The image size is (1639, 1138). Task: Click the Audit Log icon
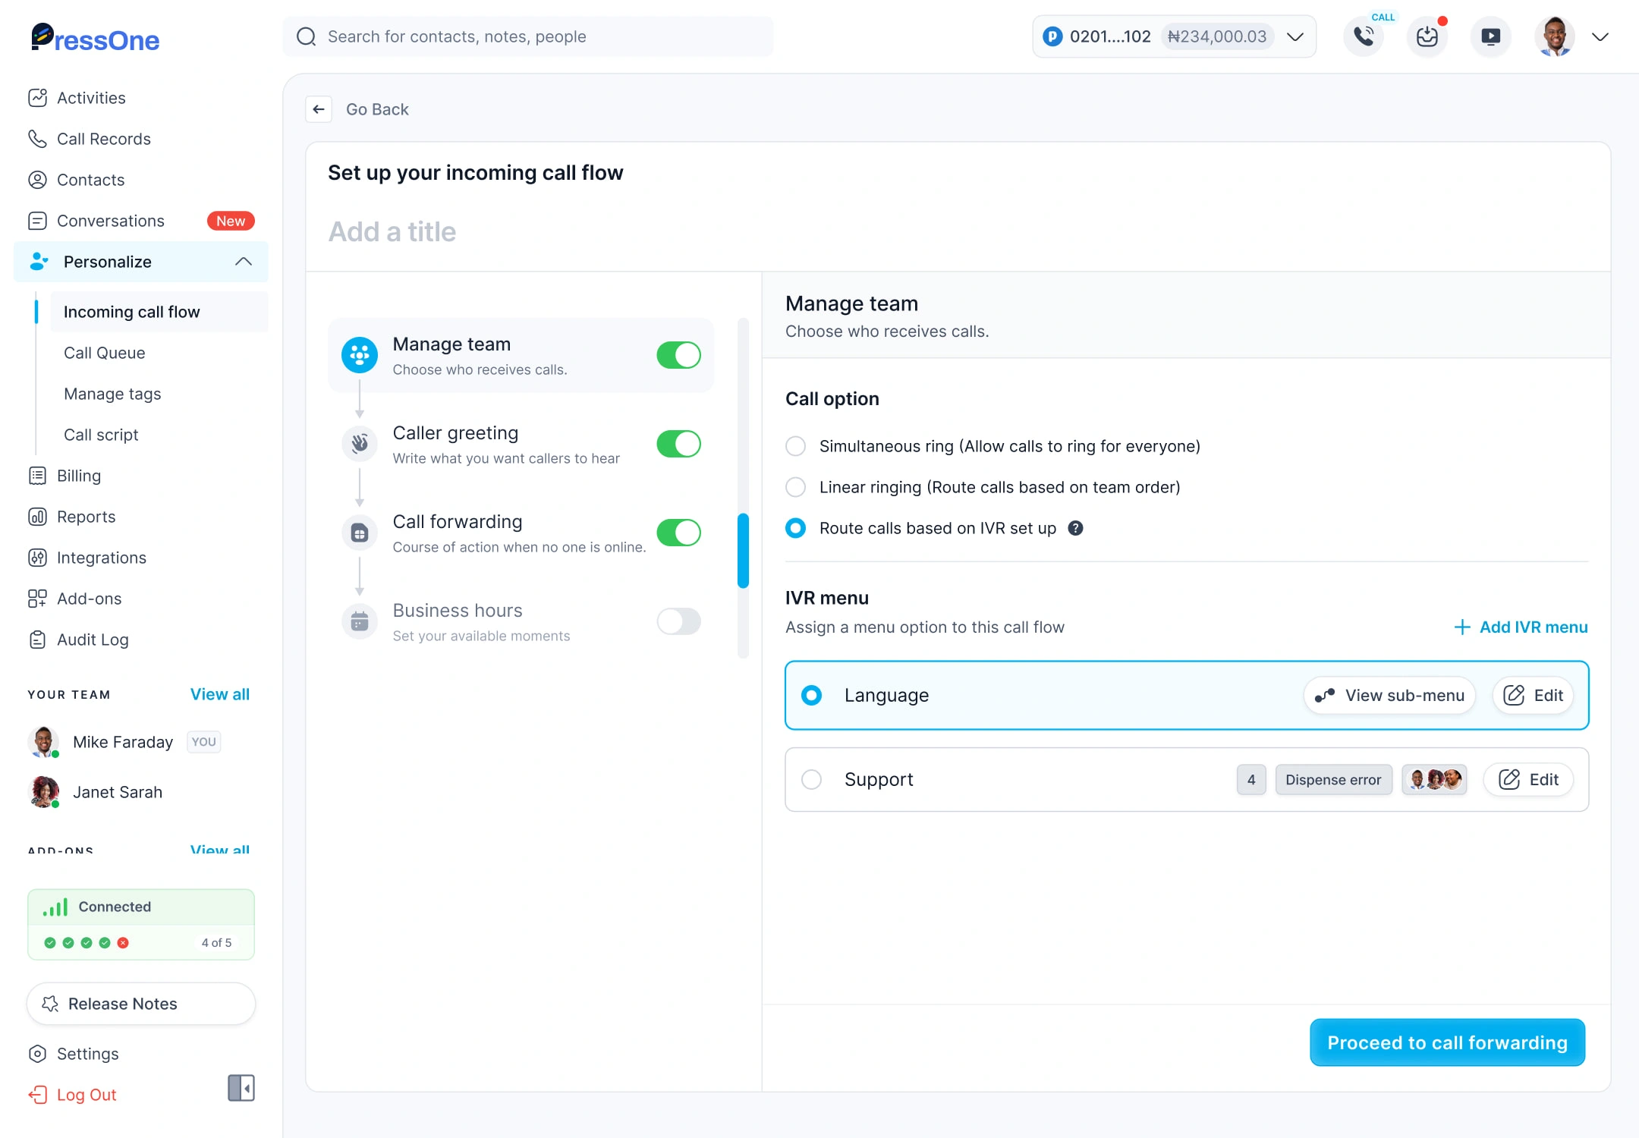[39, 640]
